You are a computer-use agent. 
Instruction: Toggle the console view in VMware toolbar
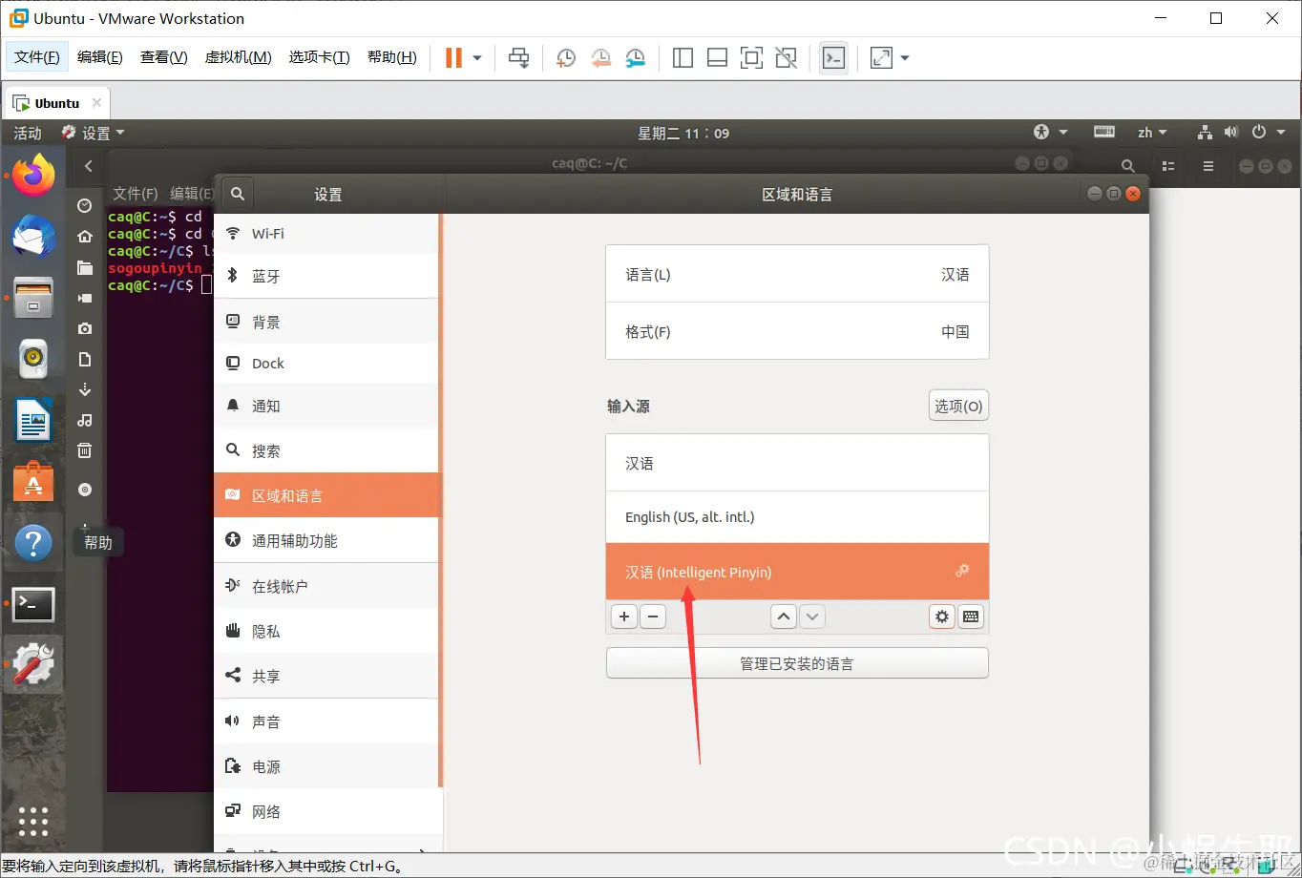point(833,57)
